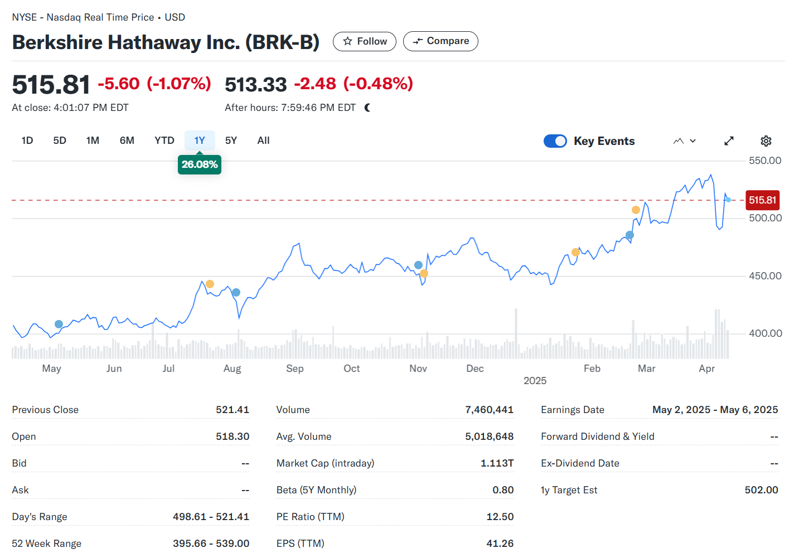Viewport: 799px width, 558px height.
Task: Click the PE Ratio value 12.50
Action: click(x=500, y=517)
